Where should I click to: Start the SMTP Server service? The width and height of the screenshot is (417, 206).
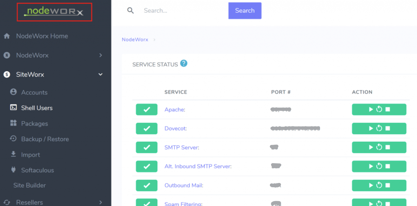coord(371,147)
